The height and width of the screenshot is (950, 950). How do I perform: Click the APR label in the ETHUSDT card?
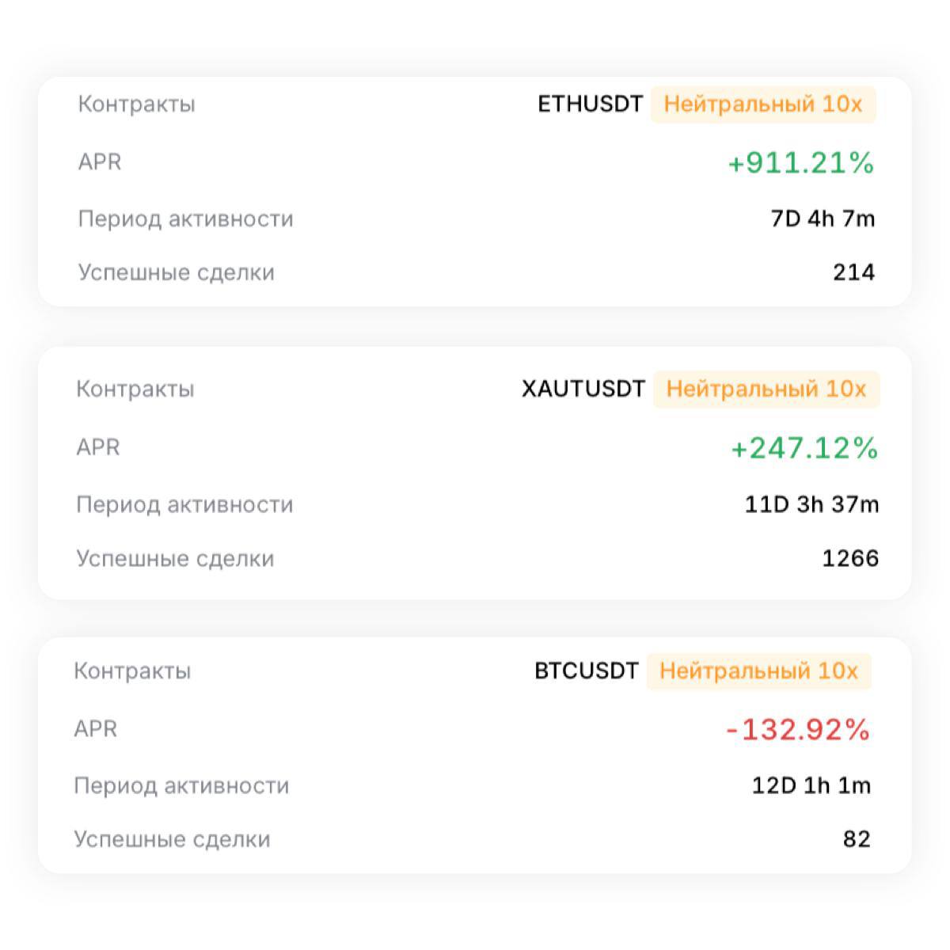pos(100,162)
